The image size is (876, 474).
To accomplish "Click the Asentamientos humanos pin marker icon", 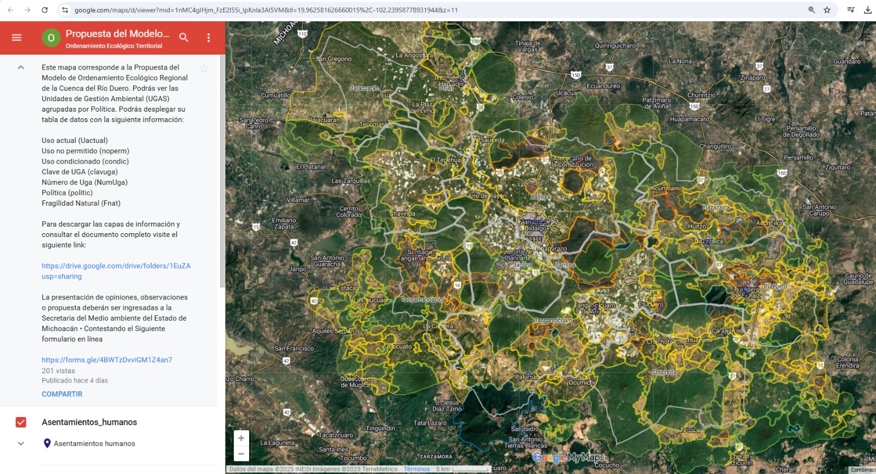I will coord(47,443).
